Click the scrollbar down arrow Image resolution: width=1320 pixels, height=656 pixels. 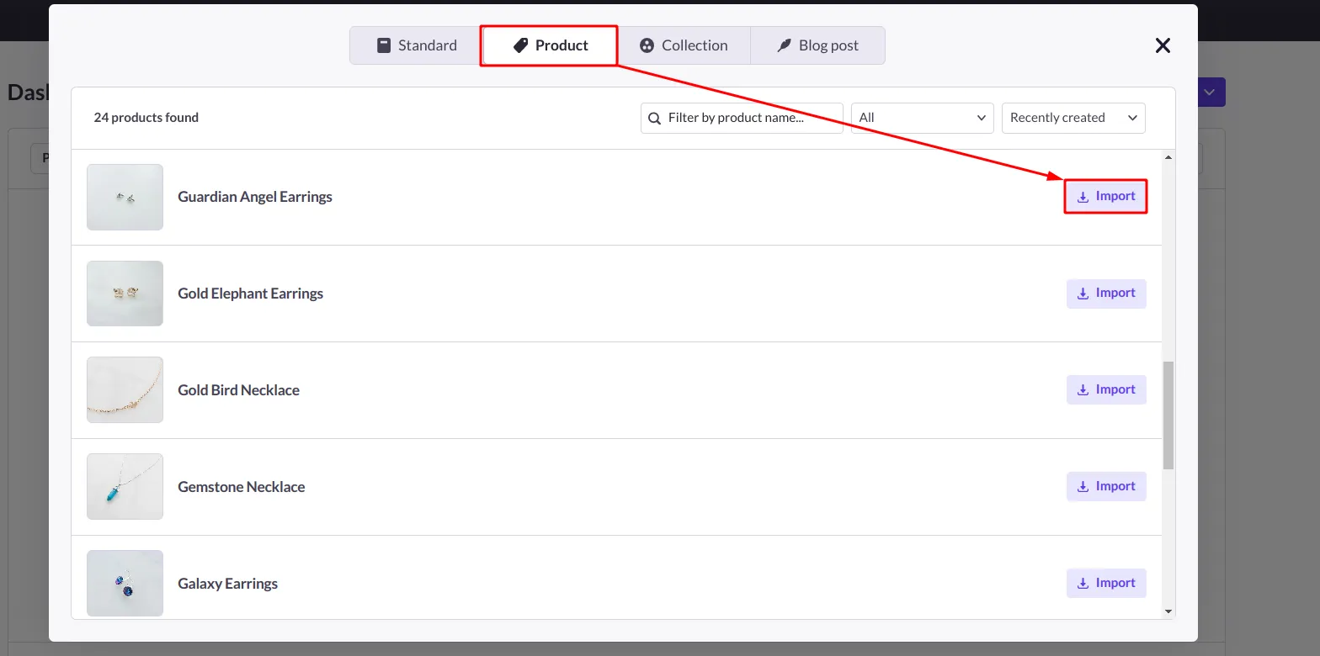(1168, 611)
